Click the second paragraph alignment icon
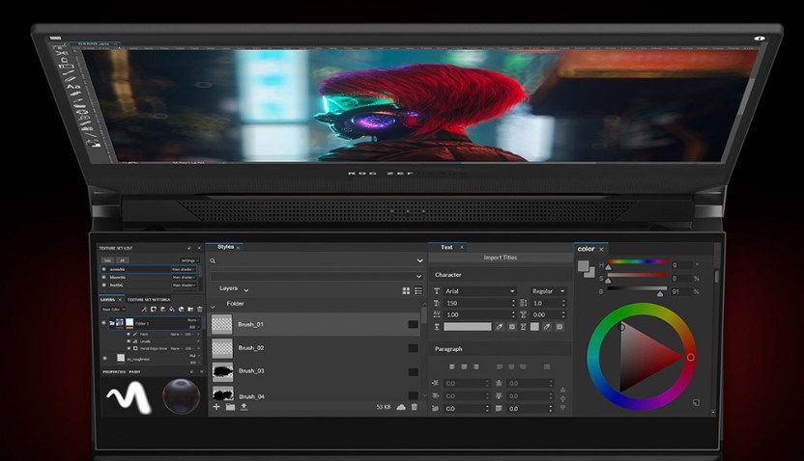 464,366
